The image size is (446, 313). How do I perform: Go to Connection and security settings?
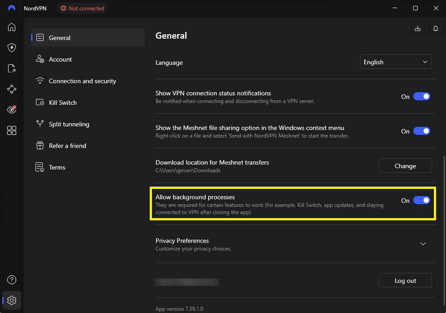pyautogui.click(x=88, y=81)
